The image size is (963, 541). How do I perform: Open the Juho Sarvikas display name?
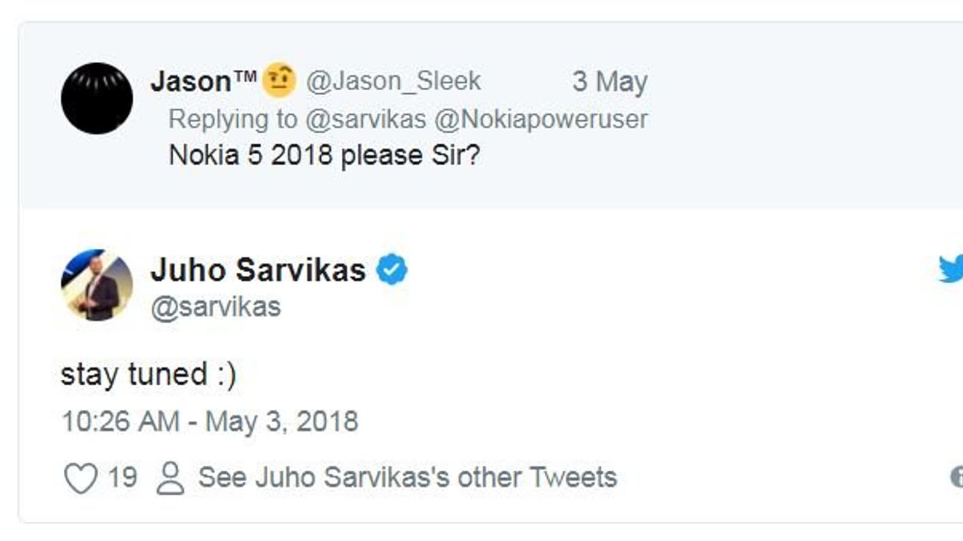pyautogui.click(x=258, y=269)
